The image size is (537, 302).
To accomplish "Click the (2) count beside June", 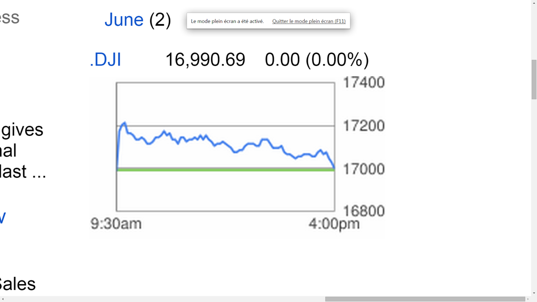I will 160,20.
